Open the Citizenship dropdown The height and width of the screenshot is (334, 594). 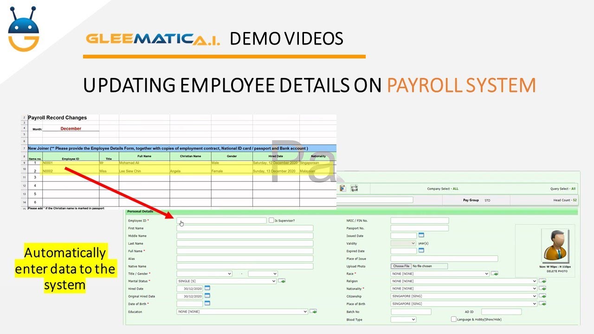(464, 296)
